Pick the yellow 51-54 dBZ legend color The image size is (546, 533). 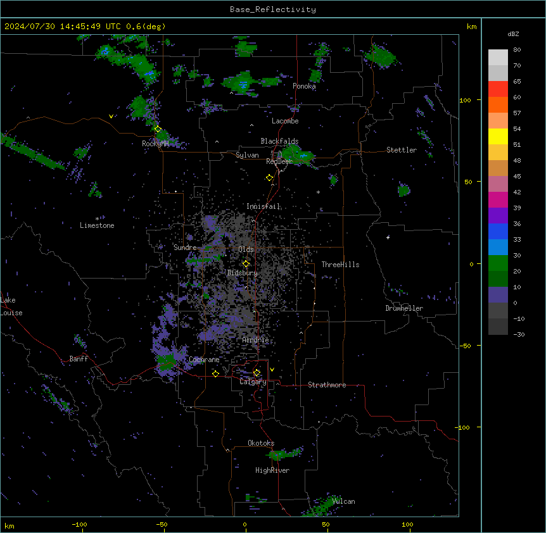pos(498,136)
